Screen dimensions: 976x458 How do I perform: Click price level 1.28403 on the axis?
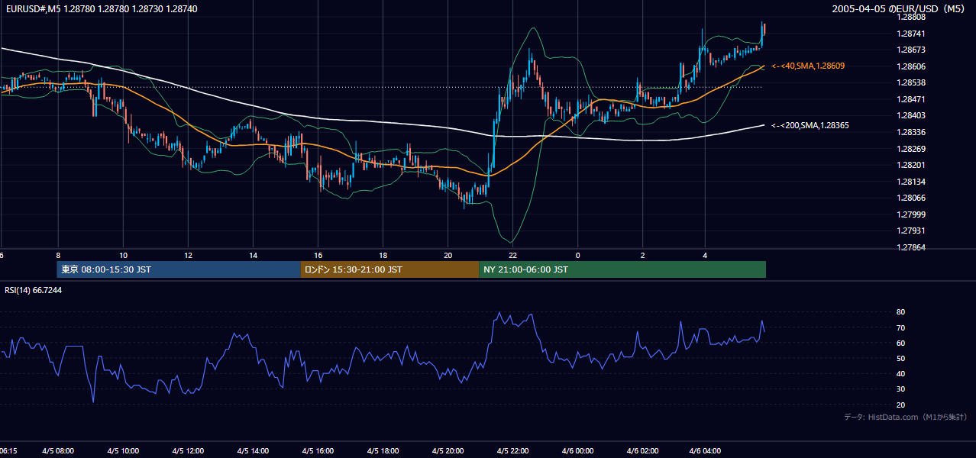pyautogui.click(x=910, y=115)
